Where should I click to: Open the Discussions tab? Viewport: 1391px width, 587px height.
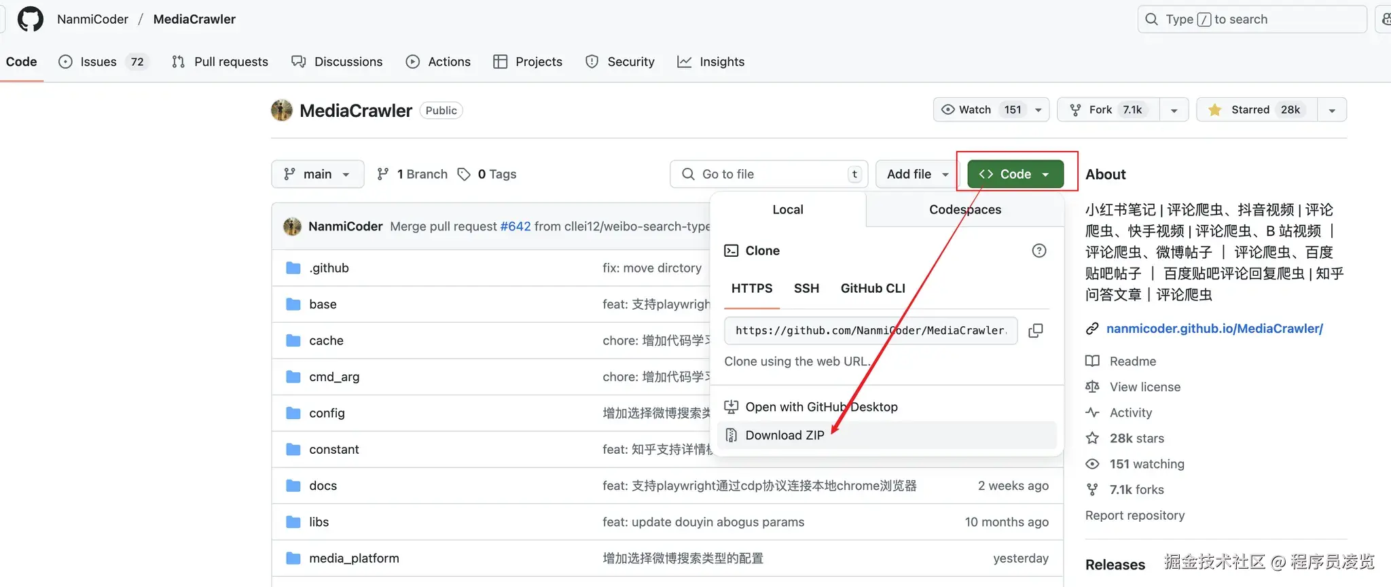point(337,62)
